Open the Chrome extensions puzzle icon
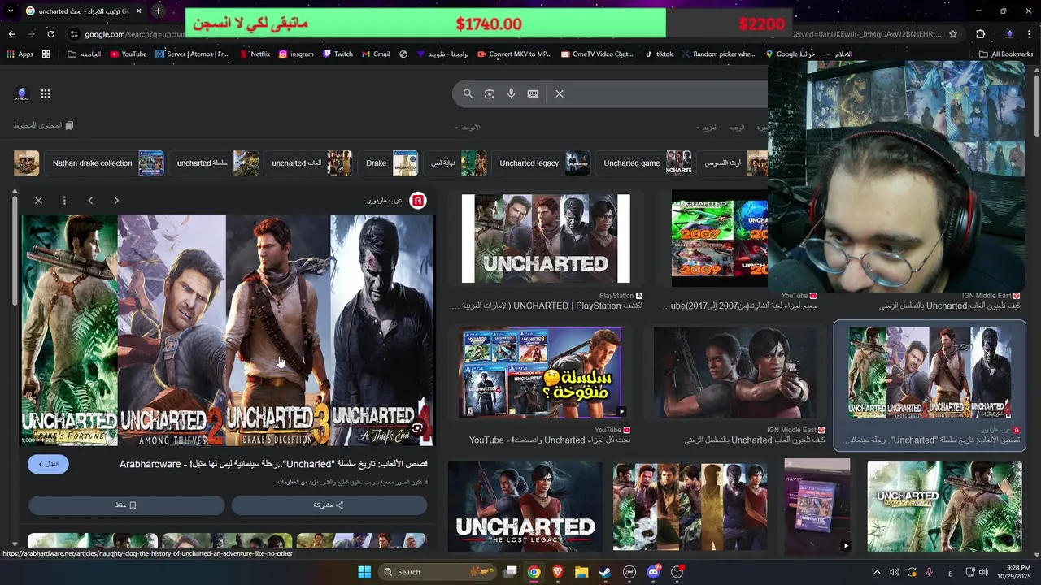Viewport: 1041px width, 585px height. click(980, 34)
